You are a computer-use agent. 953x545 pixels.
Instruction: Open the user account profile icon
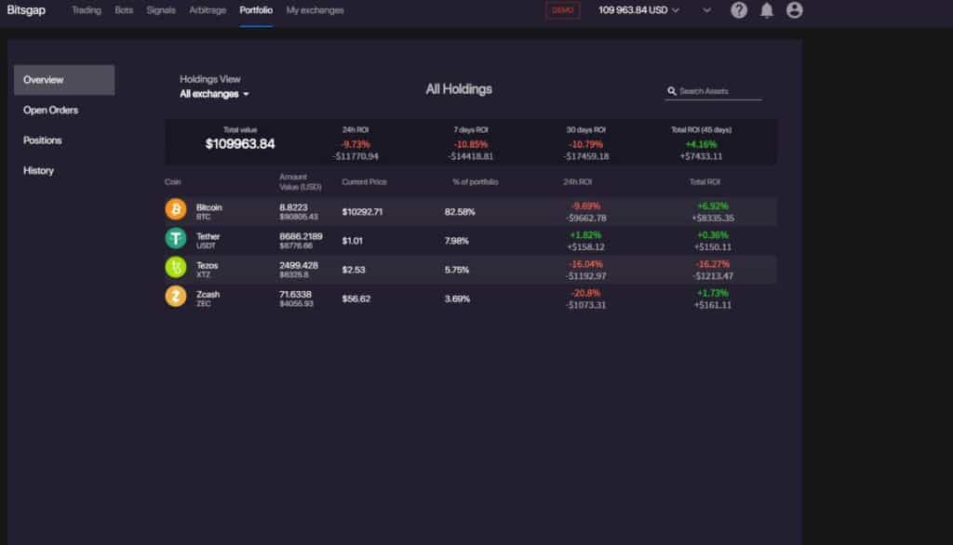point(794,10)
